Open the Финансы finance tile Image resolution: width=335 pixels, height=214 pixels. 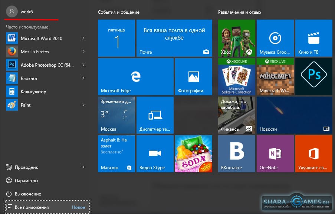[237, 115]
